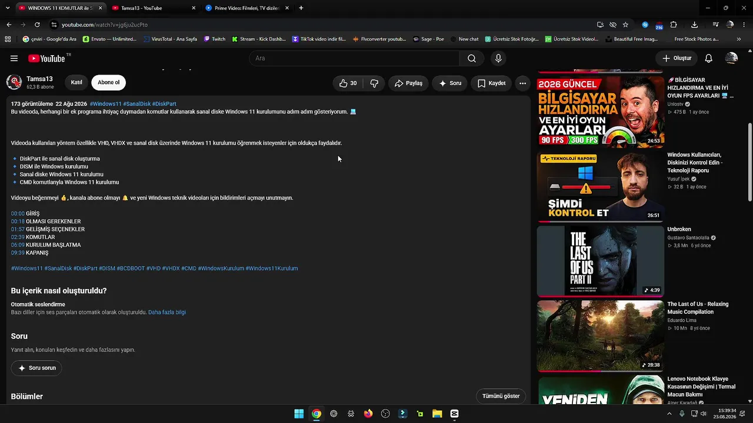
Task: Dislike the video with thumbs down
Action: [x=374, y=83]
